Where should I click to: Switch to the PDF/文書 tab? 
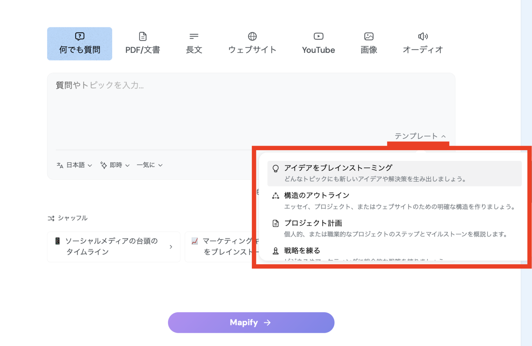coord(143,43)
